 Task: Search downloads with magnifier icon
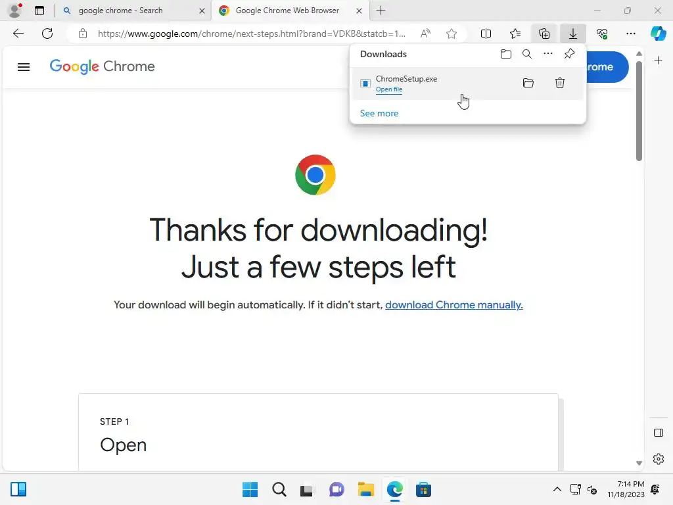point(527,54)
